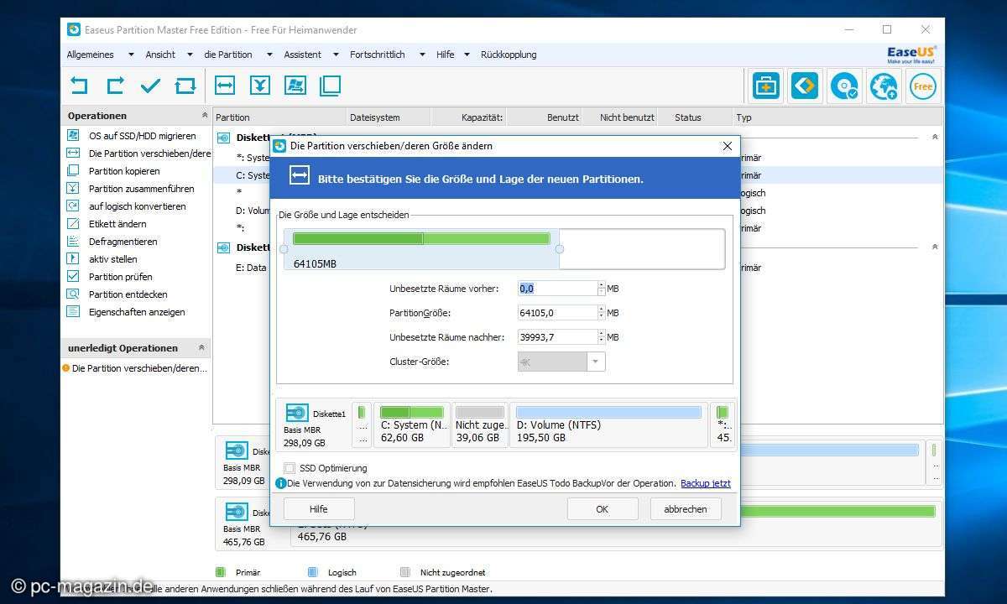Click the abbrechen button
Screen dimensions: 1007x604
click(685, 509)
